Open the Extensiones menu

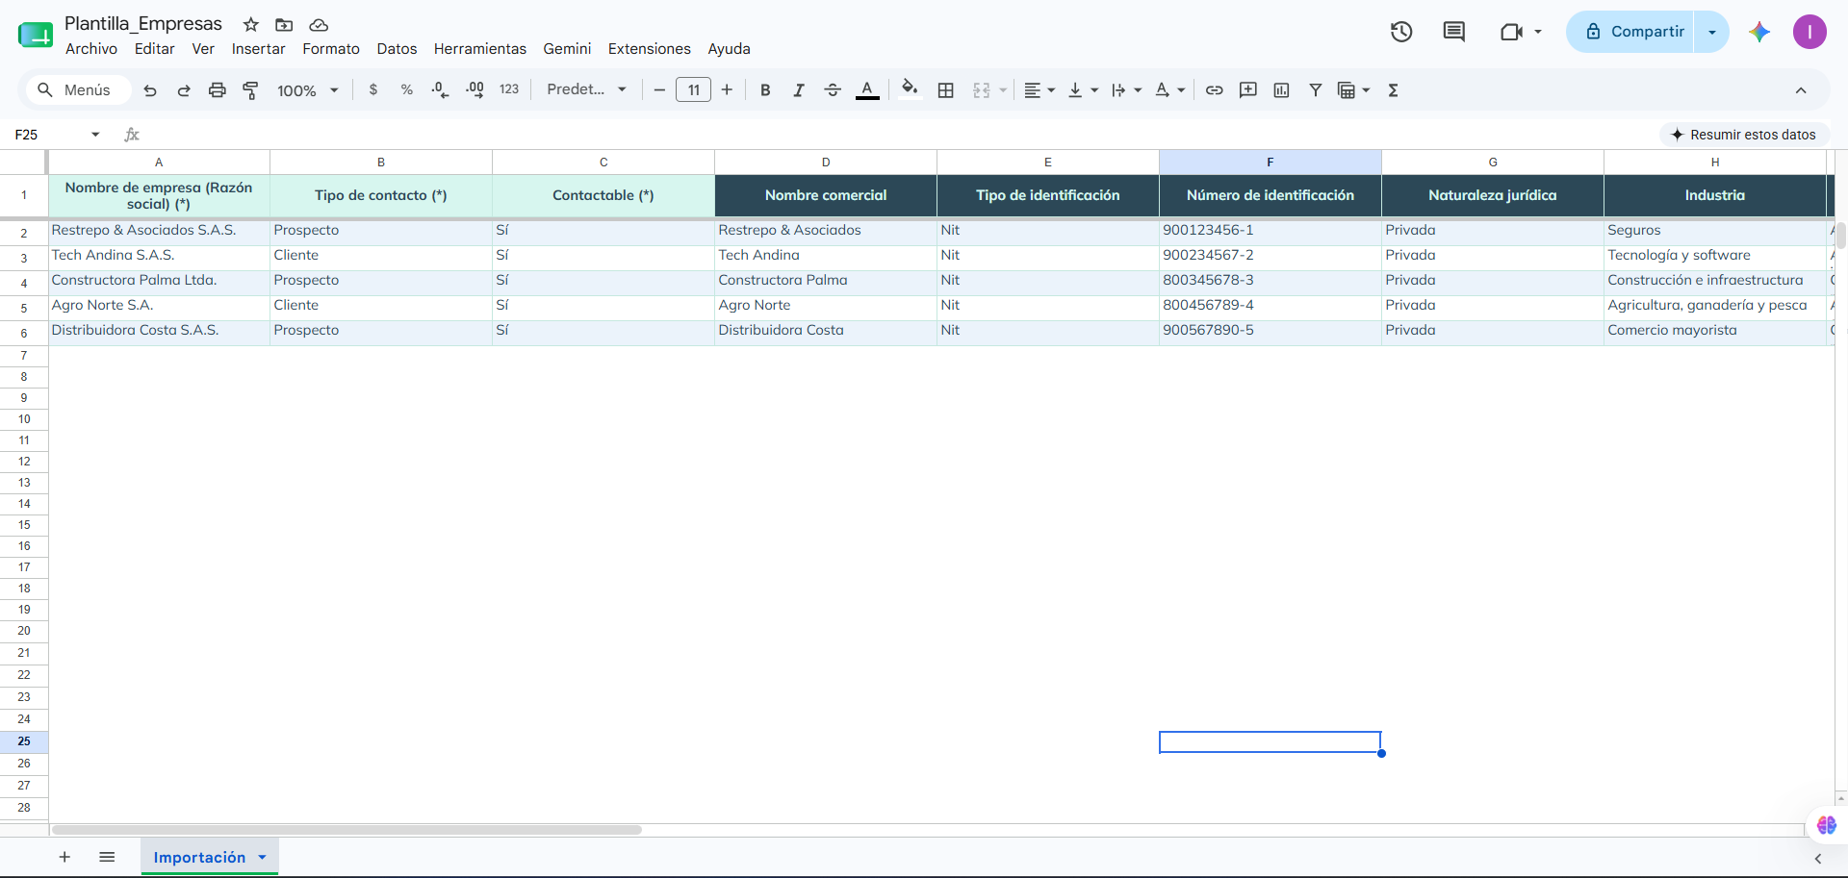[x=650, y=49]
